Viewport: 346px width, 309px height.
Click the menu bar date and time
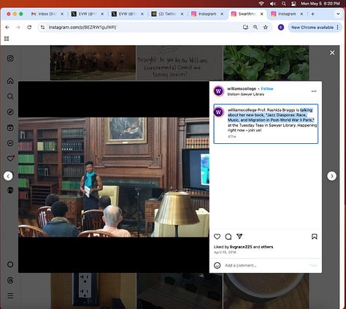click(320, 4)
